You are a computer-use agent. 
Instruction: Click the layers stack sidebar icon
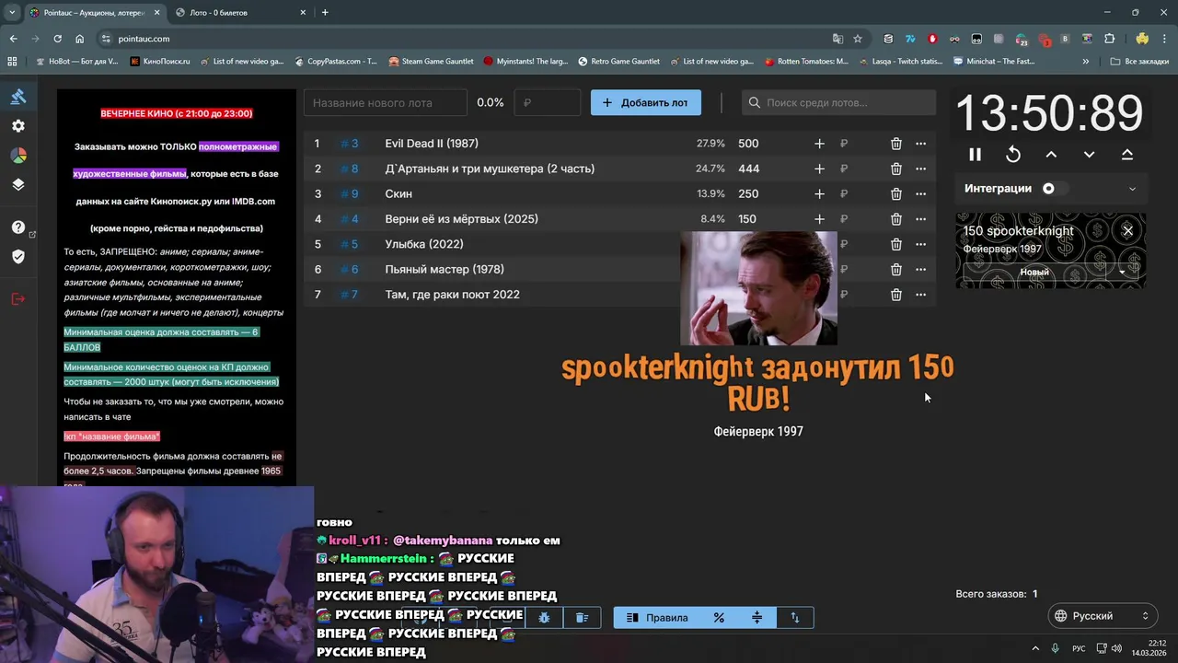click(18, 184)
